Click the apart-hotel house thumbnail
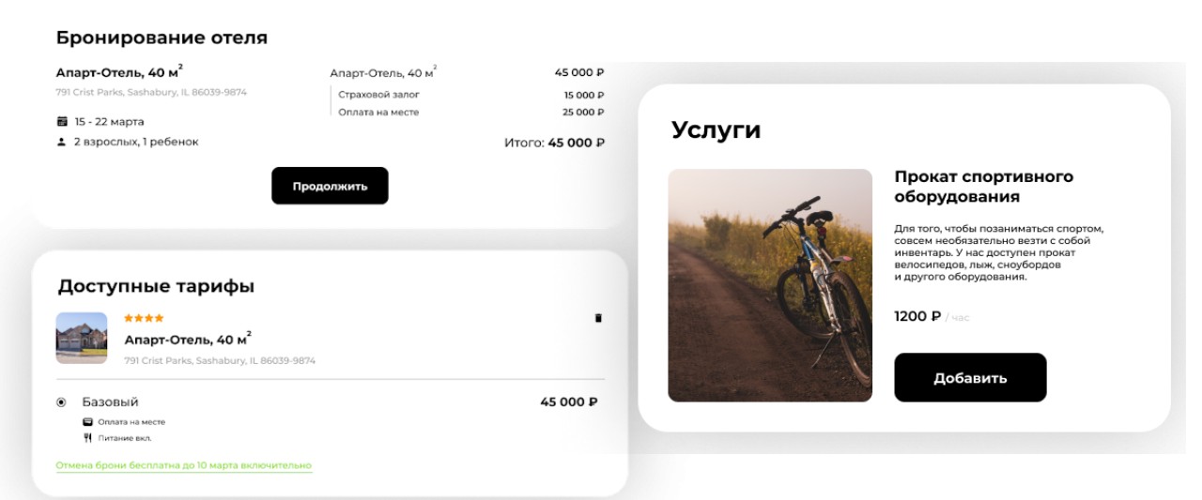The height and width of the screenshot is (500, 1202). point(82,338)
